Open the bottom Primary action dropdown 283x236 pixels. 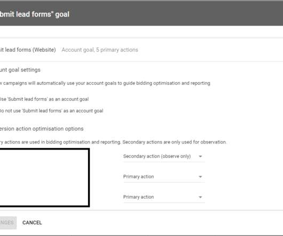164,197
